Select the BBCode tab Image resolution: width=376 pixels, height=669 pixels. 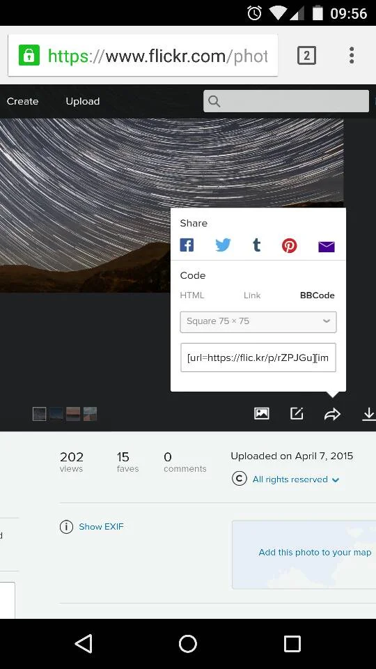coord(318,295)
